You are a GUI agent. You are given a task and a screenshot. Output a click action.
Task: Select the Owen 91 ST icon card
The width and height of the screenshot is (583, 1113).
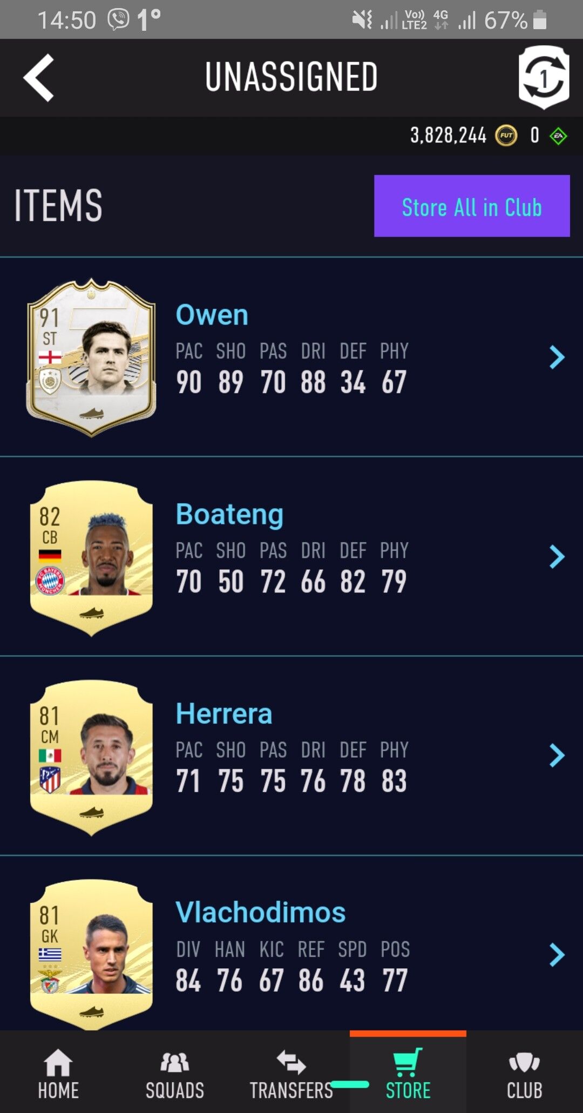coord(91,357)
